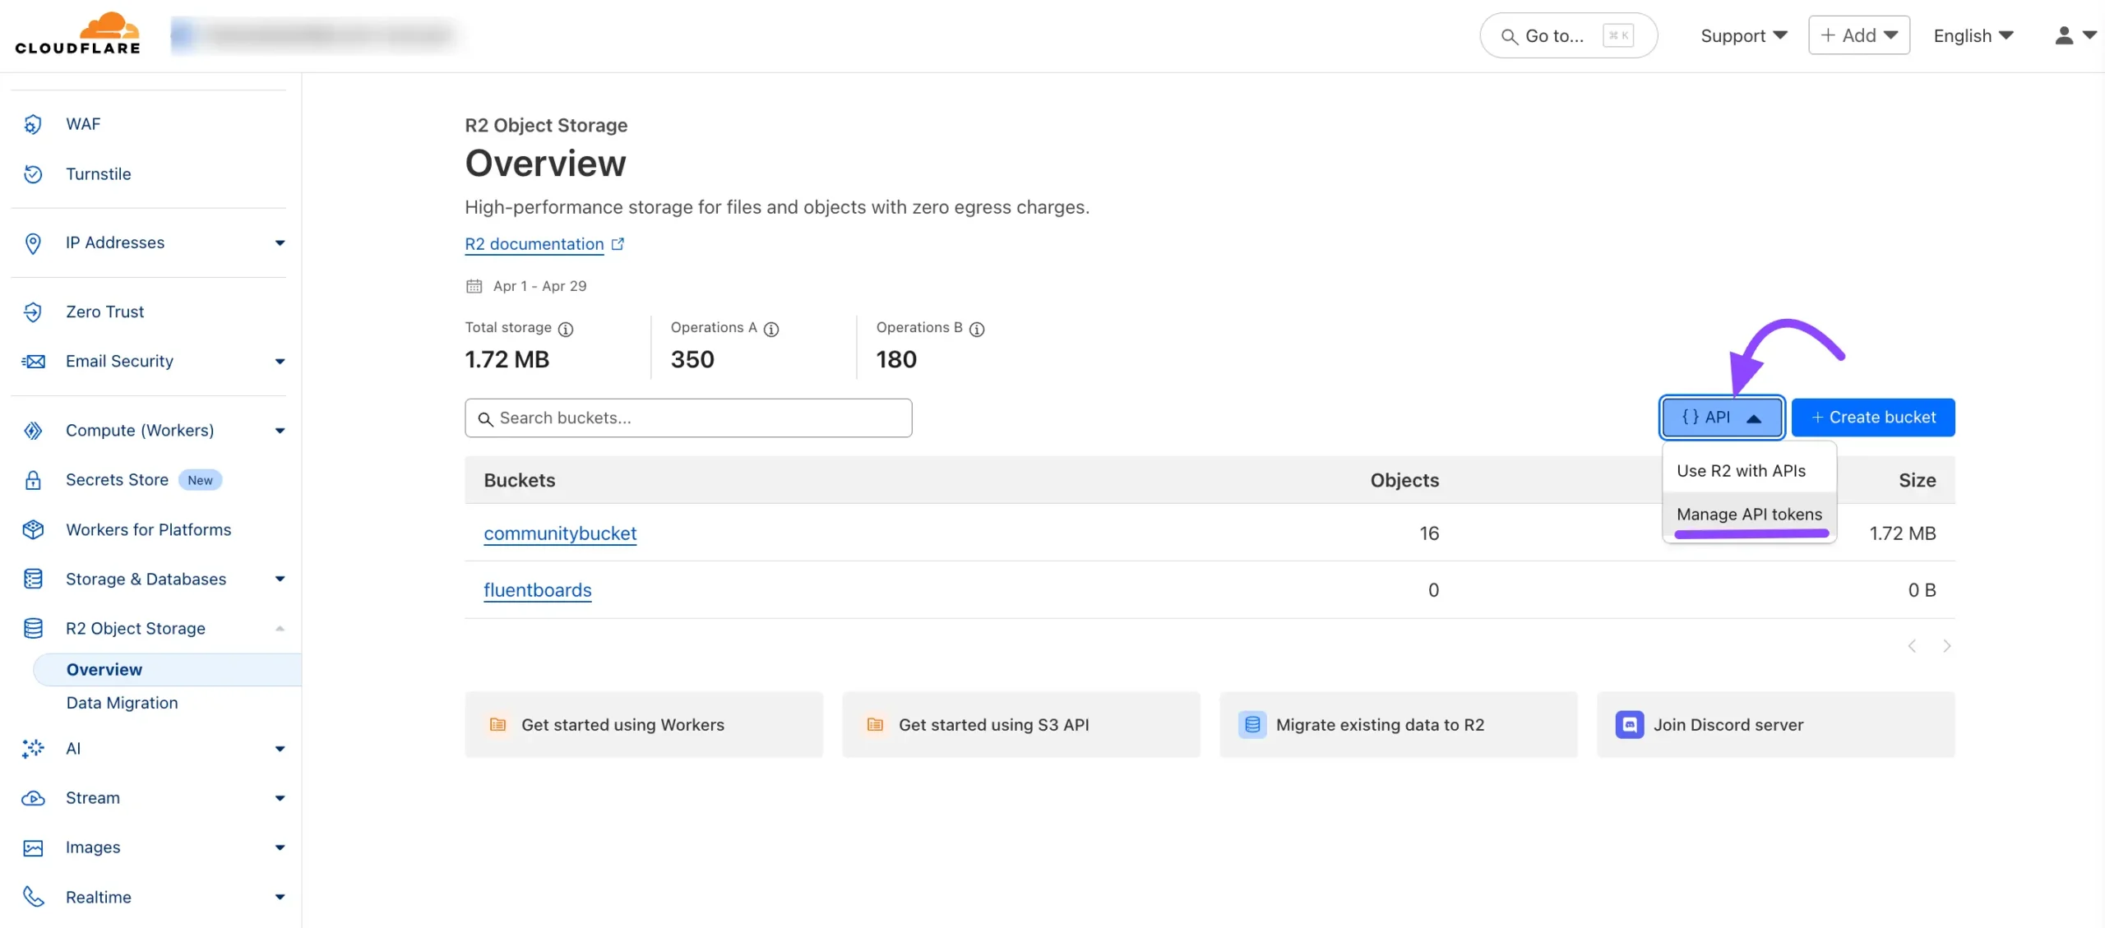Click the IP Addresses pin icon
2105x928 pixels.
33,243
